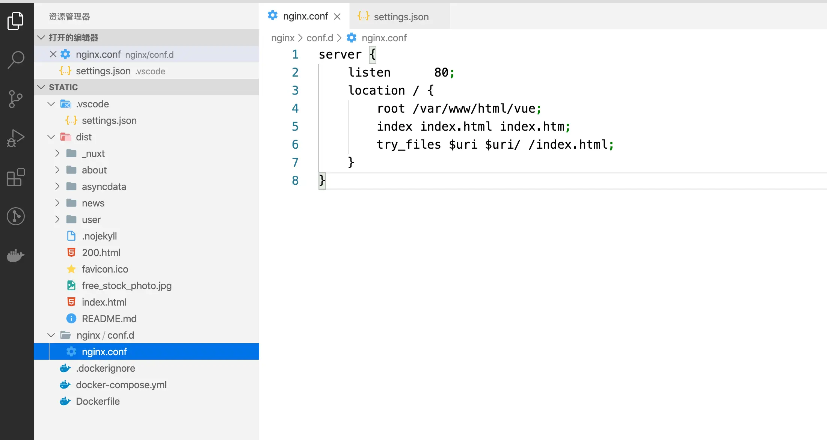This screenshot has width=827, height=440.
Task: Open the Explorer view icon
Action: pos(16,21)
